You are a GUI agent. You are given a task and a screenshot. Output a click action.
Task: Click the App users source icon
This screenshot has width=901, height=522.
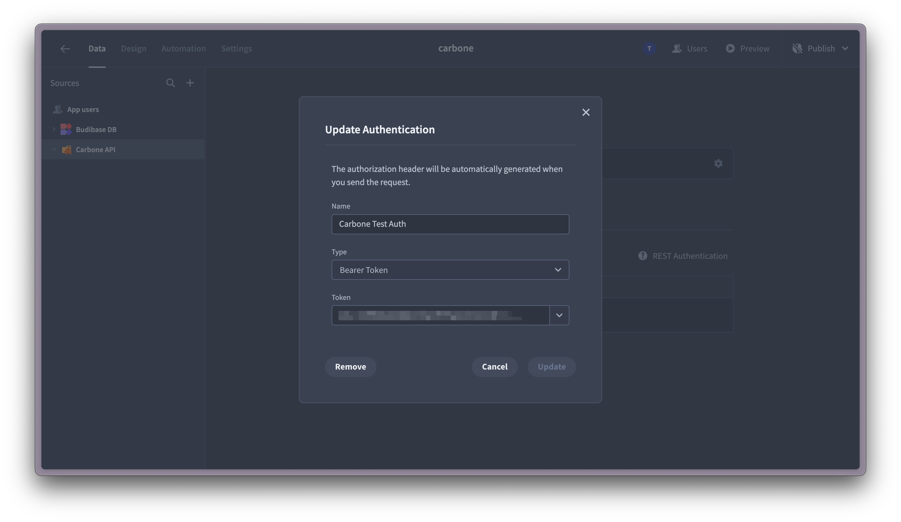point(57,109)
